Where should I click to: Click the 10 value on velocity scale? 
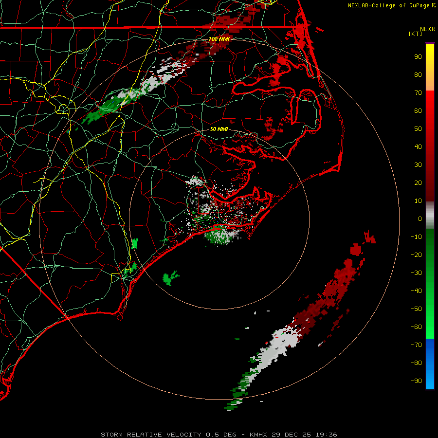pos(418,201)
